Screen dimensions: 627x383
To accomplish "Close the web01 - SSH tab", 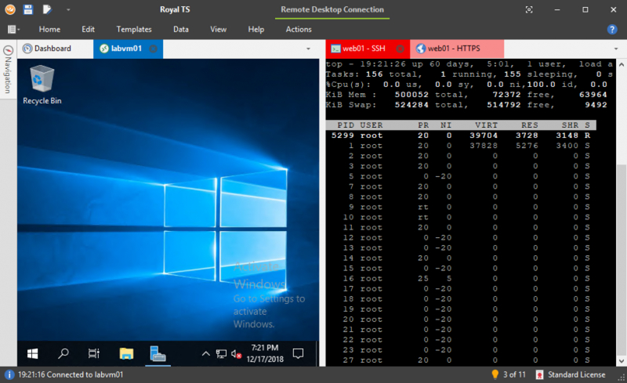I will (400, 49).
